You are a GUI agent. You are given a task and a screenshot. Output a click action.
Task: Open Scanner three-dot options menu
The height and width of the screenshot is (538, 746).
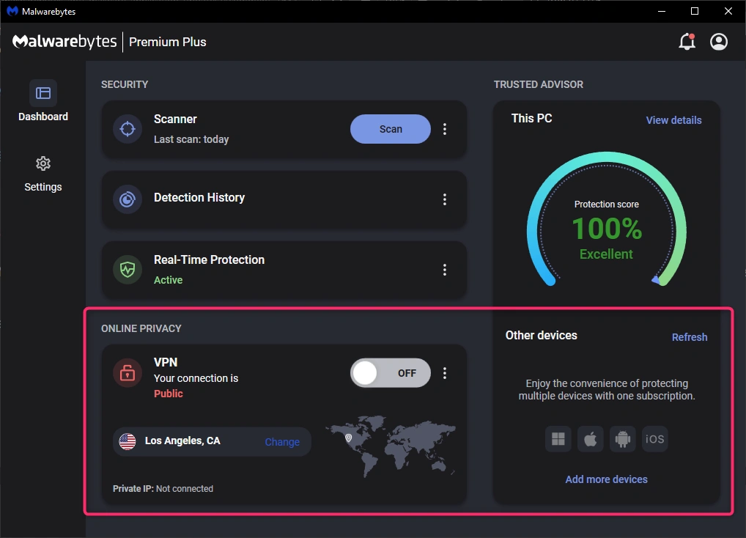pyautogui.click(x=445, y=129)
